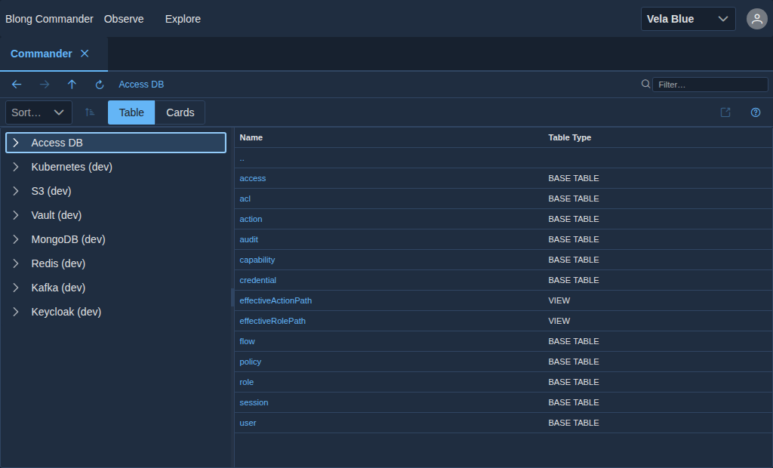Select Kubernetes (dev) label in the tree
Screen dimensions: 773x468
click(72, 167)
